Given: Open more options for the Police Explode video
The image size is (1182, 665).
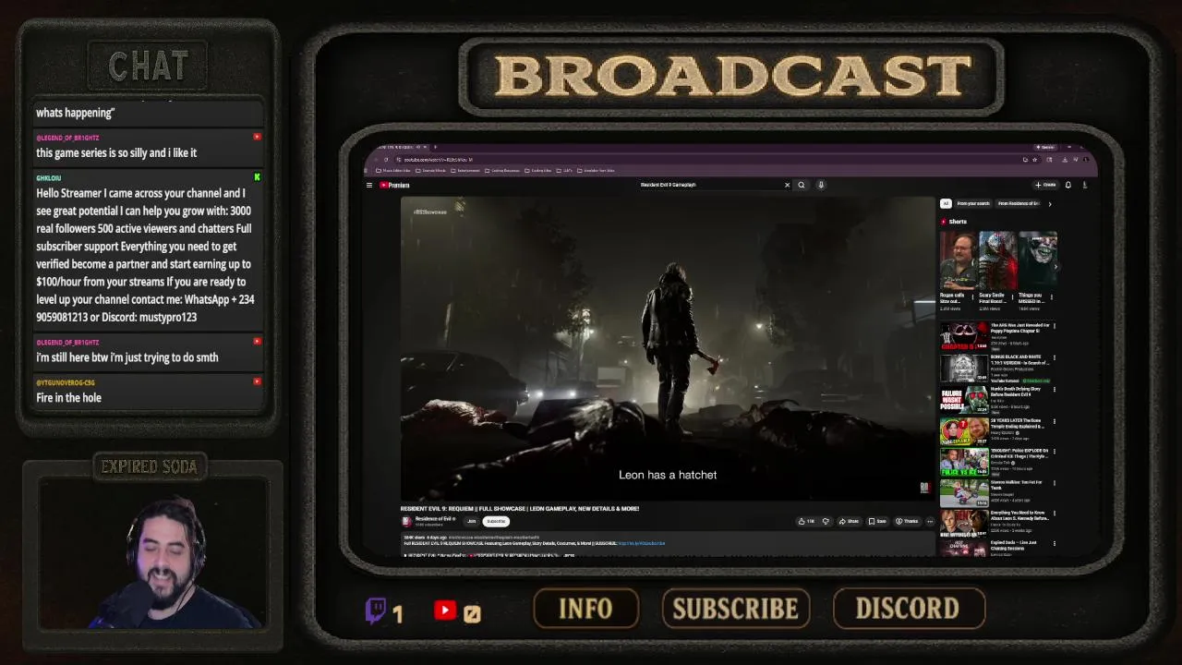Looking at the screenshot, I should (1054, 452).
